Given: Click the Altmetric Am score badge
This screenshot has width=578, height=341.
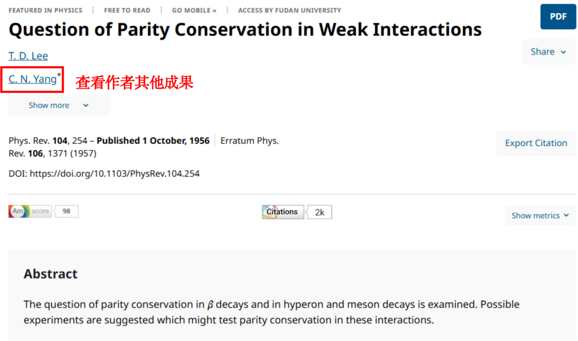Looking at the screenshot, I should click(x=30, y=211).
